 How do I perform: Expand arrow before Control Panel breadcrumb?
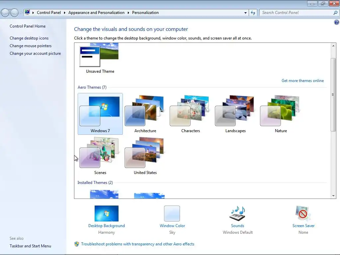click(x=33, y=13)
